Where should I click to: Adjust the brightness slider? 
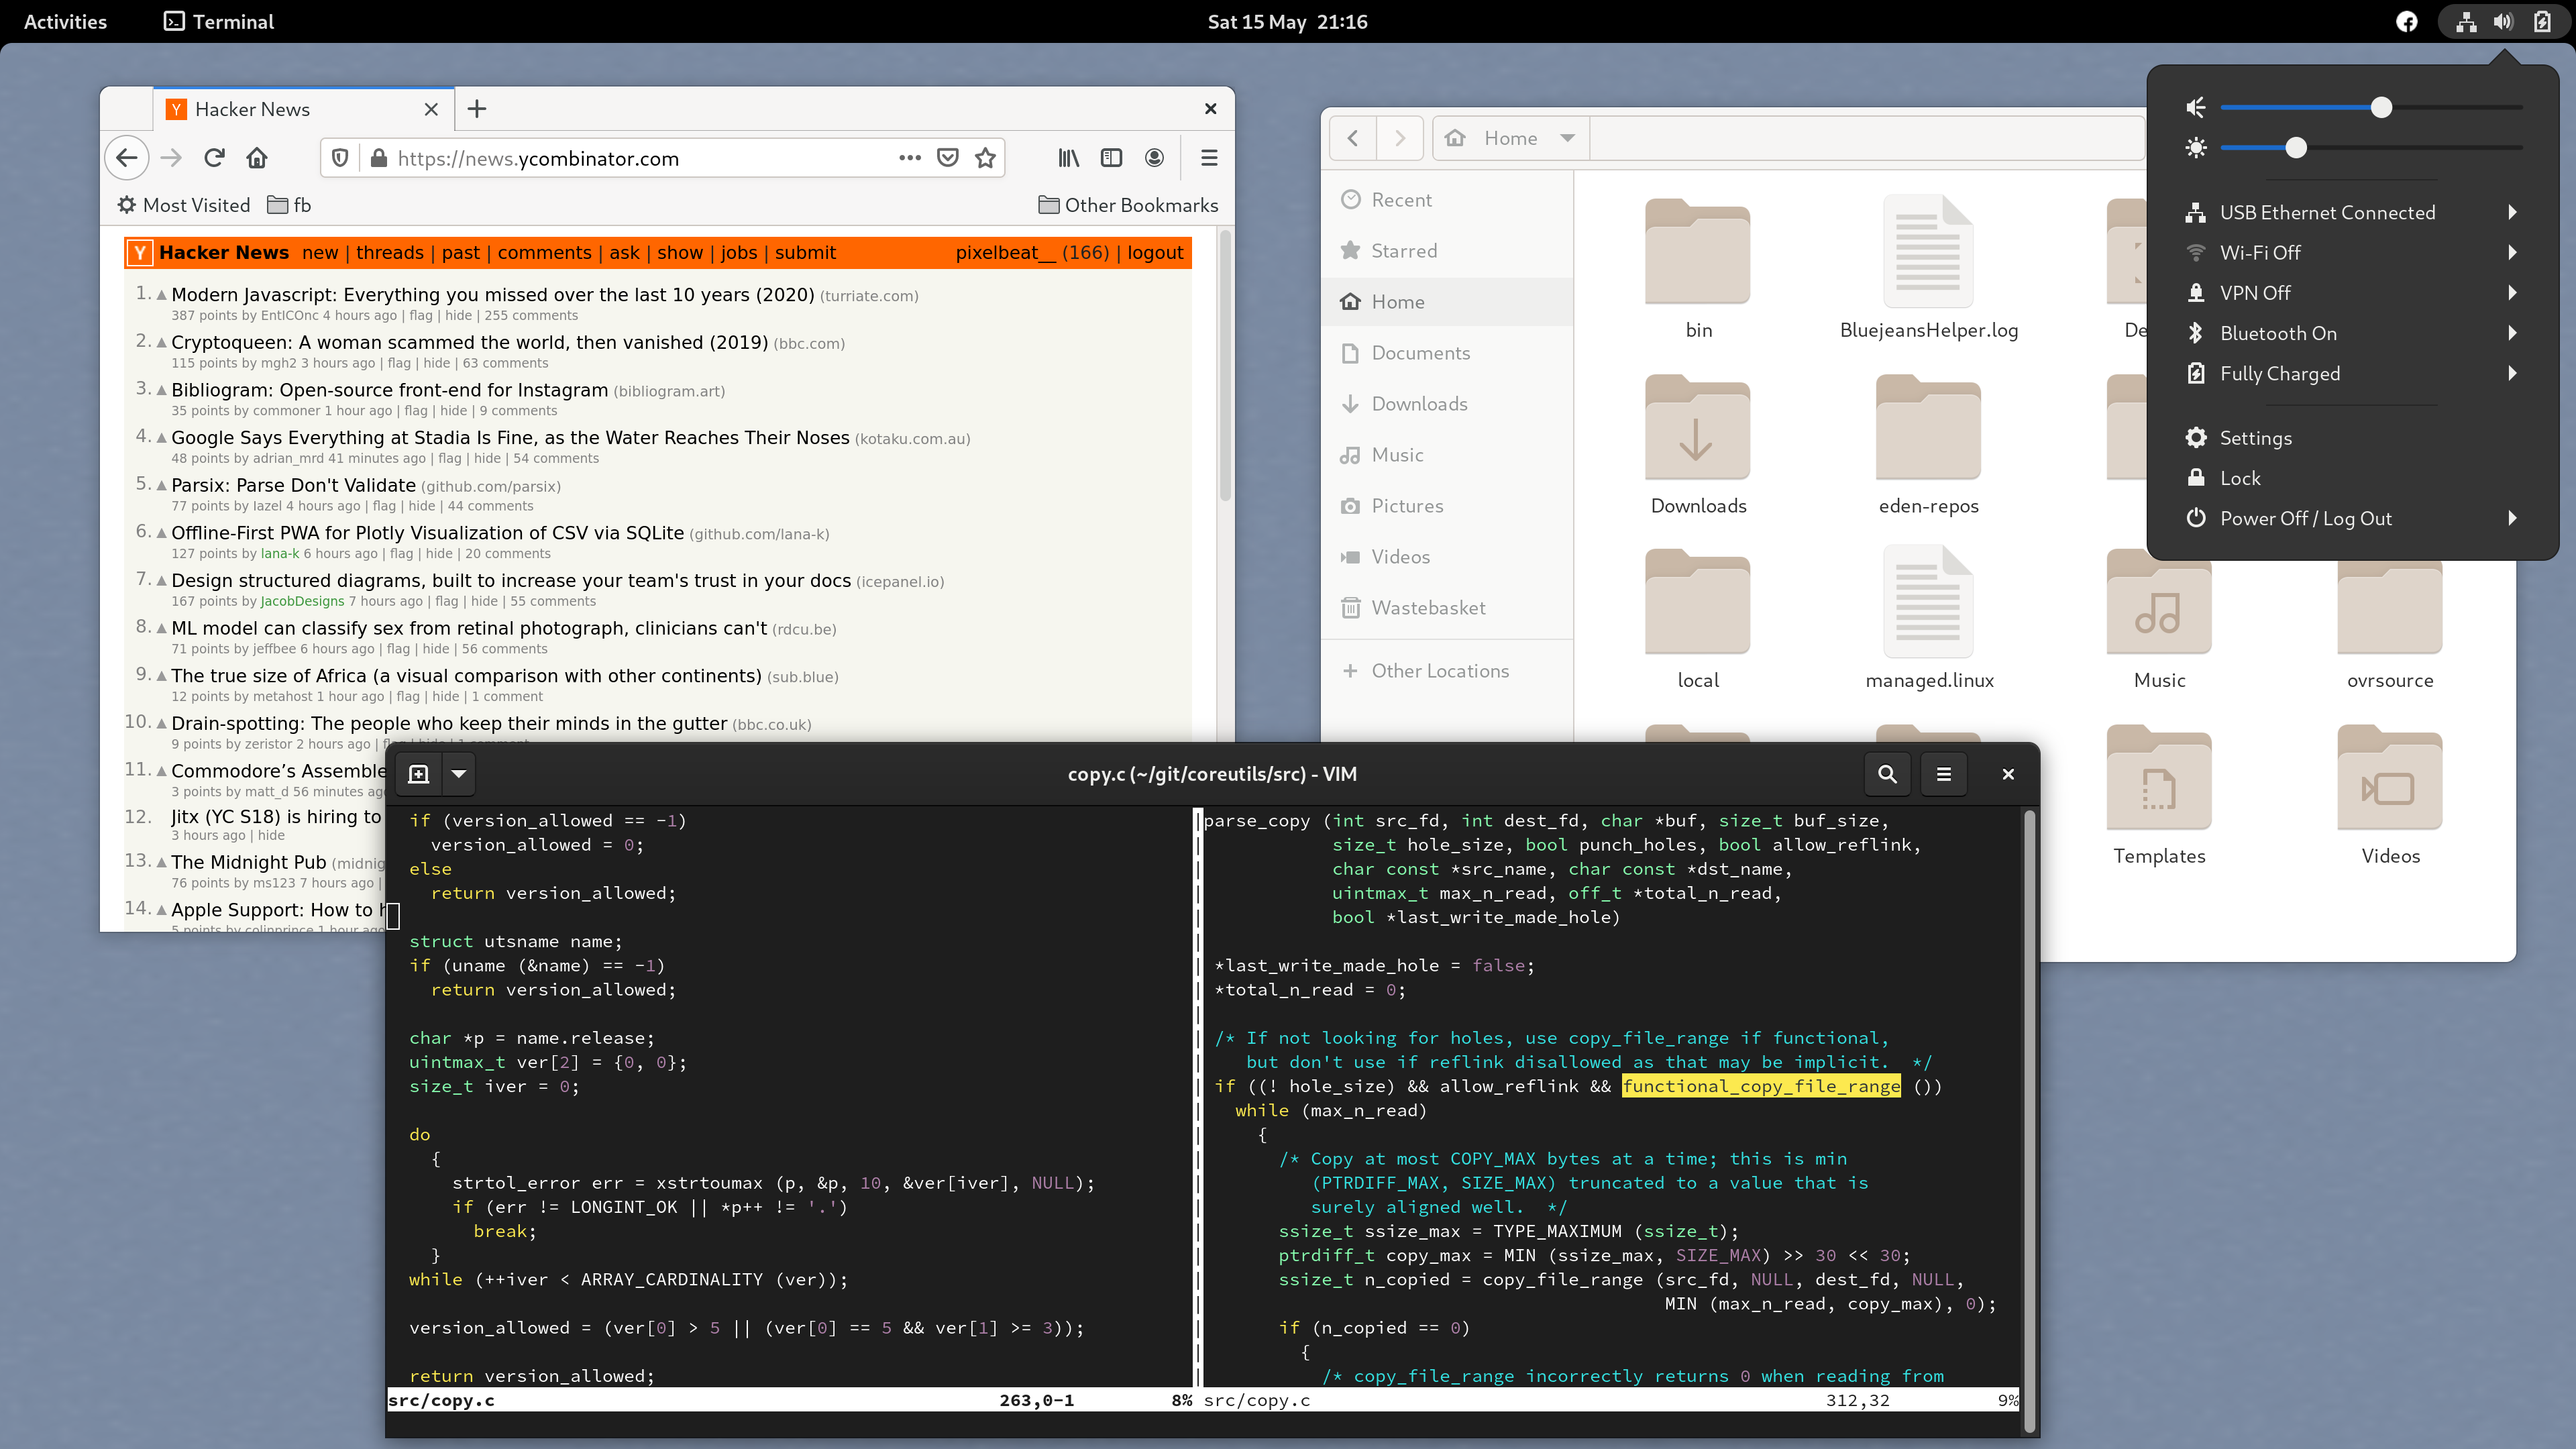[2372, 148]
